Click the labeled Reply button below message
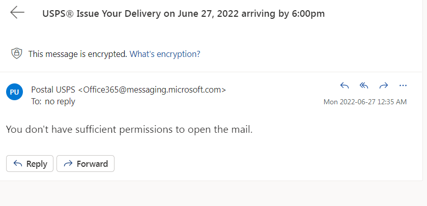The height and width of the screenshot is (206, 427). click(x=30, y=164)
